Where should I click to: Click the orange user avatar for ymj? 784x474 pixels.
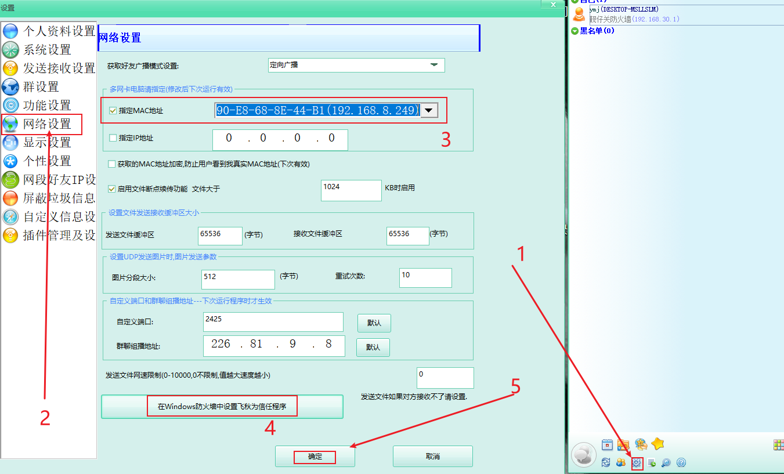tap(579, 15)
